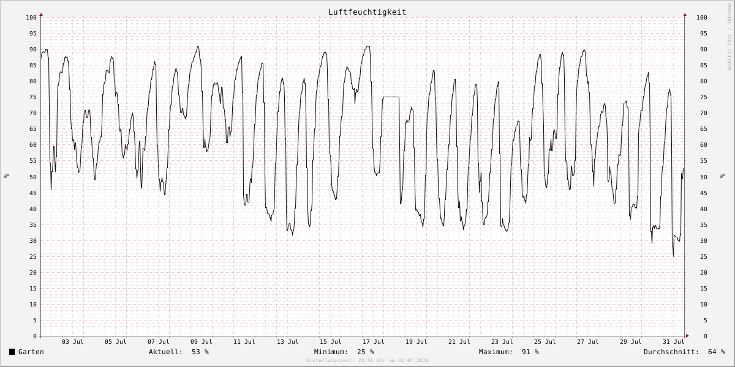Click the 25 Jul date label
The height and width of the screenshot is (367, 735).
pyautogui.click(x=545, y=342)
